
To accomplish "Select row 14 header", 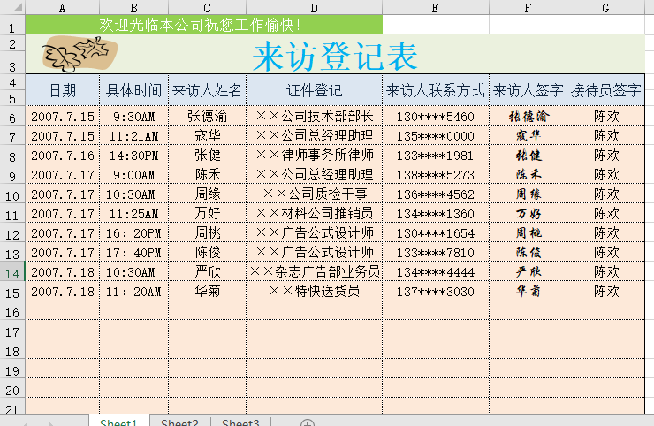I will click(x=12, y=272).
